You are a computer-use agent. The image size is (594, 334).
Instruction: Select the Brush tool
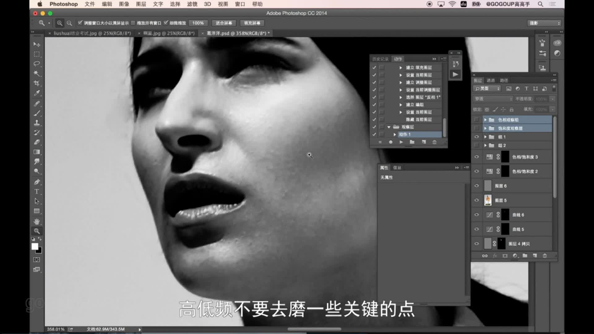point(37,113)
